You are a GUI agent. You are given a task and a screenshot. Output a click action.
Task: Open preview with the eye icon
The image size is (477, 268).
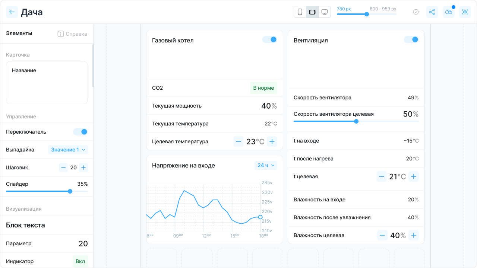[x=465, y=12]
